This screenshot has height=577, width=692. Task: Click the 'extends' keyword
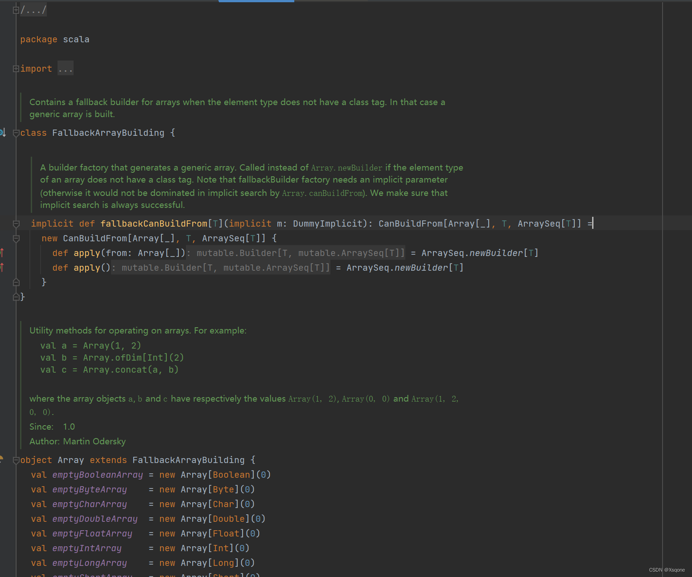(x=108, y=460)
